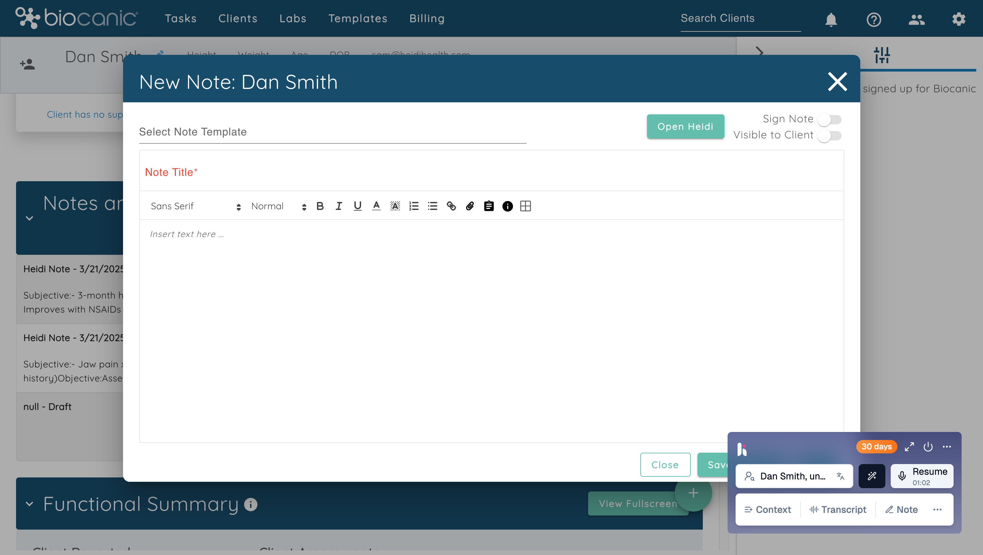Click the Functional Summary info icon
The height and width of the screenshot is (555, 983).
click(x=251, y=505)
